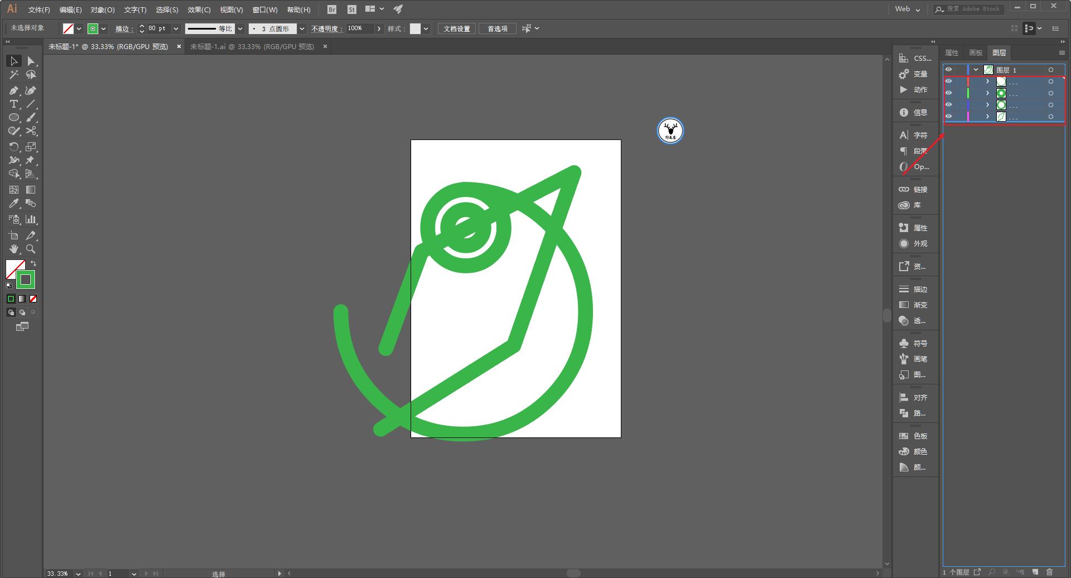Select the Zoom magnifier tool

click(31, 249)
